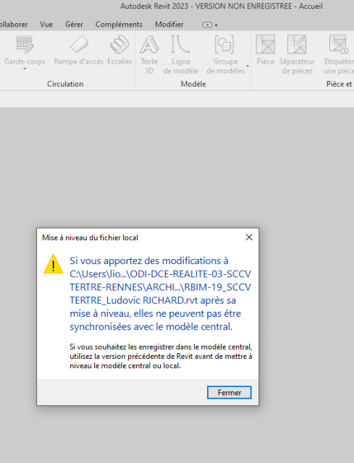Expand the Groupe de modèles dropdown arrow
The width and height of the screenshot is (354, 463).
[248, 66]
